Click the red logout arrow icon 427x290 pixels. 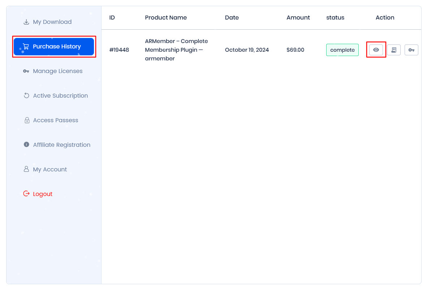pos(26,193)
